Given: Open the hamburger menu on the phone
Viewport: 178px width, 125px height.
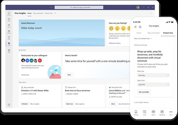Looking at the screenshot, I should (136, 27).
